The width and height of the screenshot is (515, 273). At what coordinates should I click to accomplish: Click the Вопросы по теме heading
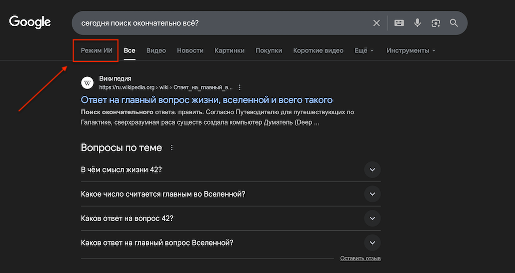pyautogui.click(x=121, y=148)
